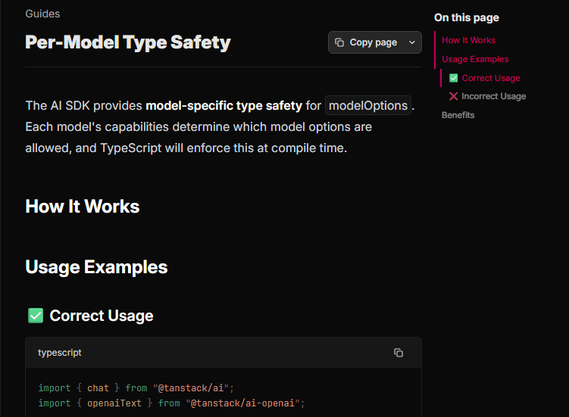Navigate to Incorrect Usage text in table of contents
This screenshot has height=417, width=569.
point(493,96)
